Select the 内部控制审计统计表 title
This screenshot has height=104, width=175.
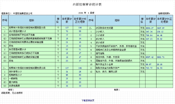(x=87, y=5)
